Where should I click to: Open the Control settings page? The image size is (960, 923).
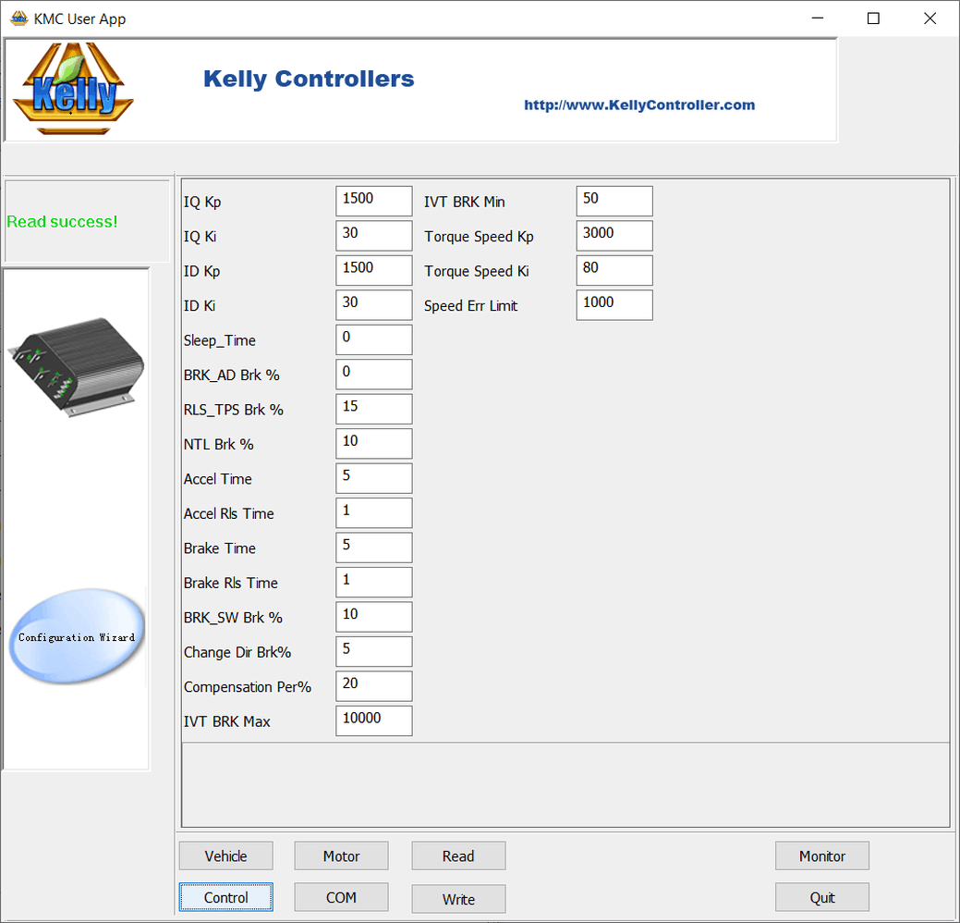[x=226, y=897]
